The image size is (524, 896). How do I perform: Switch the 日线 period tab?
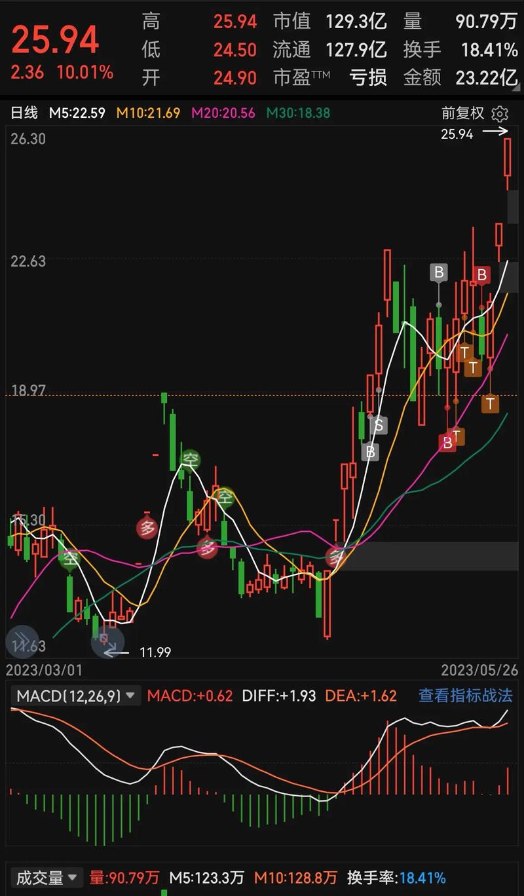pyautogui.click(x=24, y=113)
